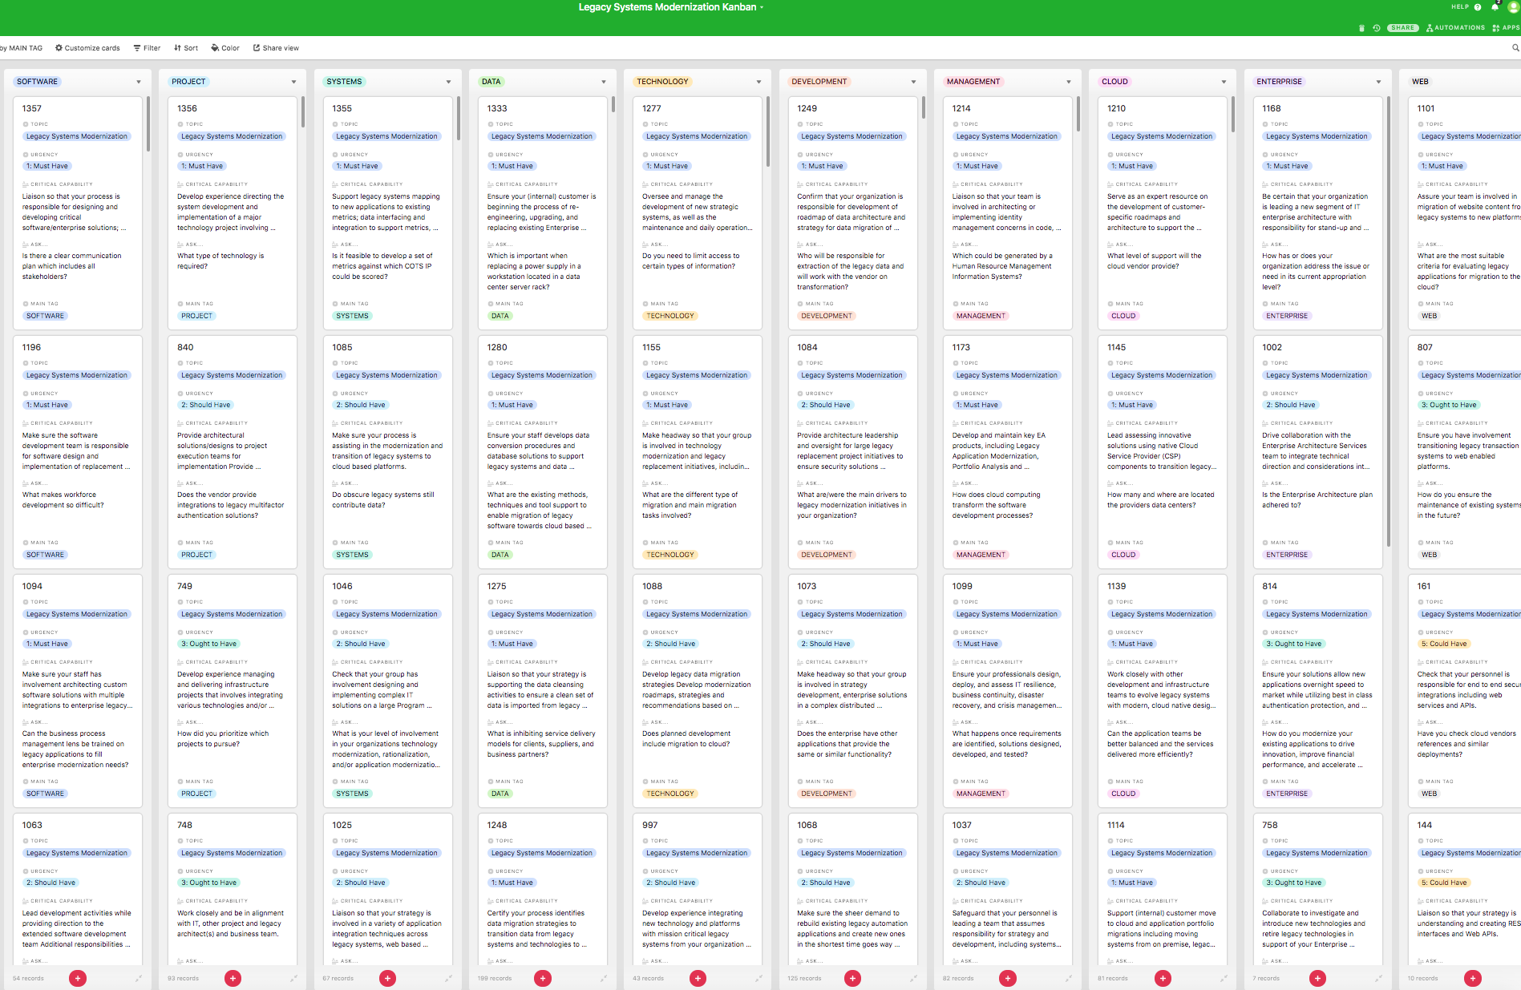The height and width of the screenshot is (990, 1521).
Task: Click the SHARE button
Action: point(1402,28)
